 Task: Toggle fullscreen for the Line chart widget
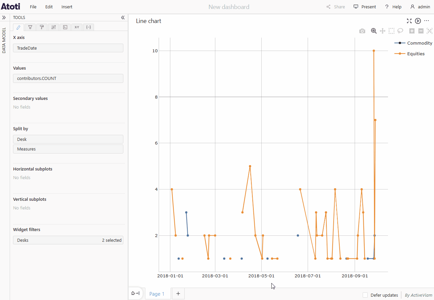pyautogui.click(x=409, y=21)
